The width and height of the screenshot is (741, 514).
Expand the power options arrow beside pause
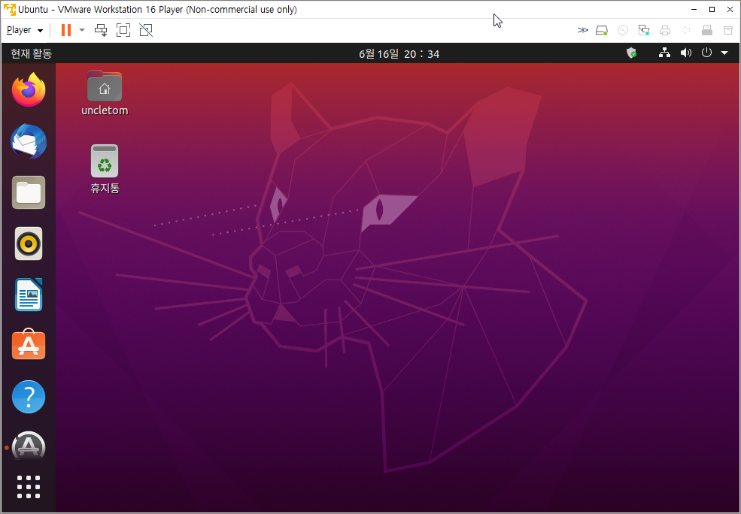[82, 30]
